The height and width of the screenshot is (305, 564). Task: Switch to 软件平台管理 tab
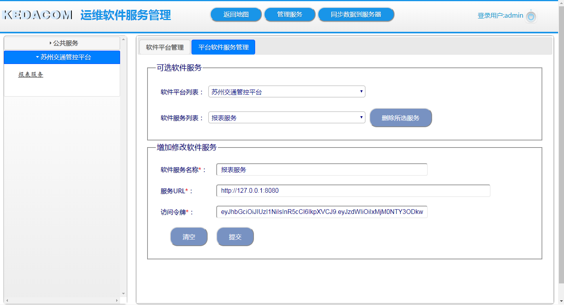[x=165, y=47]
